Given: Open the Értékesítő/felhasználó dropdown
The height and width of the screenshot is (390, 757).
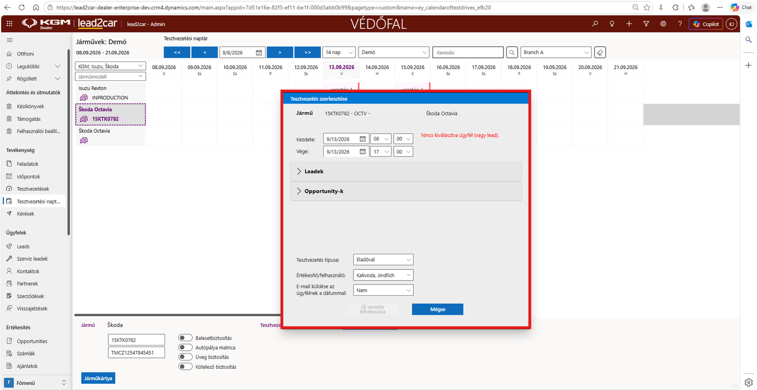Looking at the screenshot, I should coord(383,275).
